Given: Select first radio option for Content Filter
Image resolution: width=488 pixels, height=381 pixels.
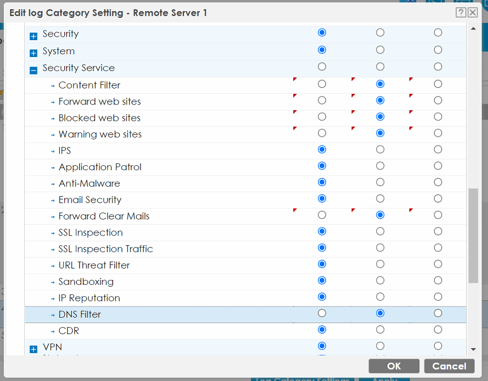Looking at the screenshot, I should coord(322,84).
